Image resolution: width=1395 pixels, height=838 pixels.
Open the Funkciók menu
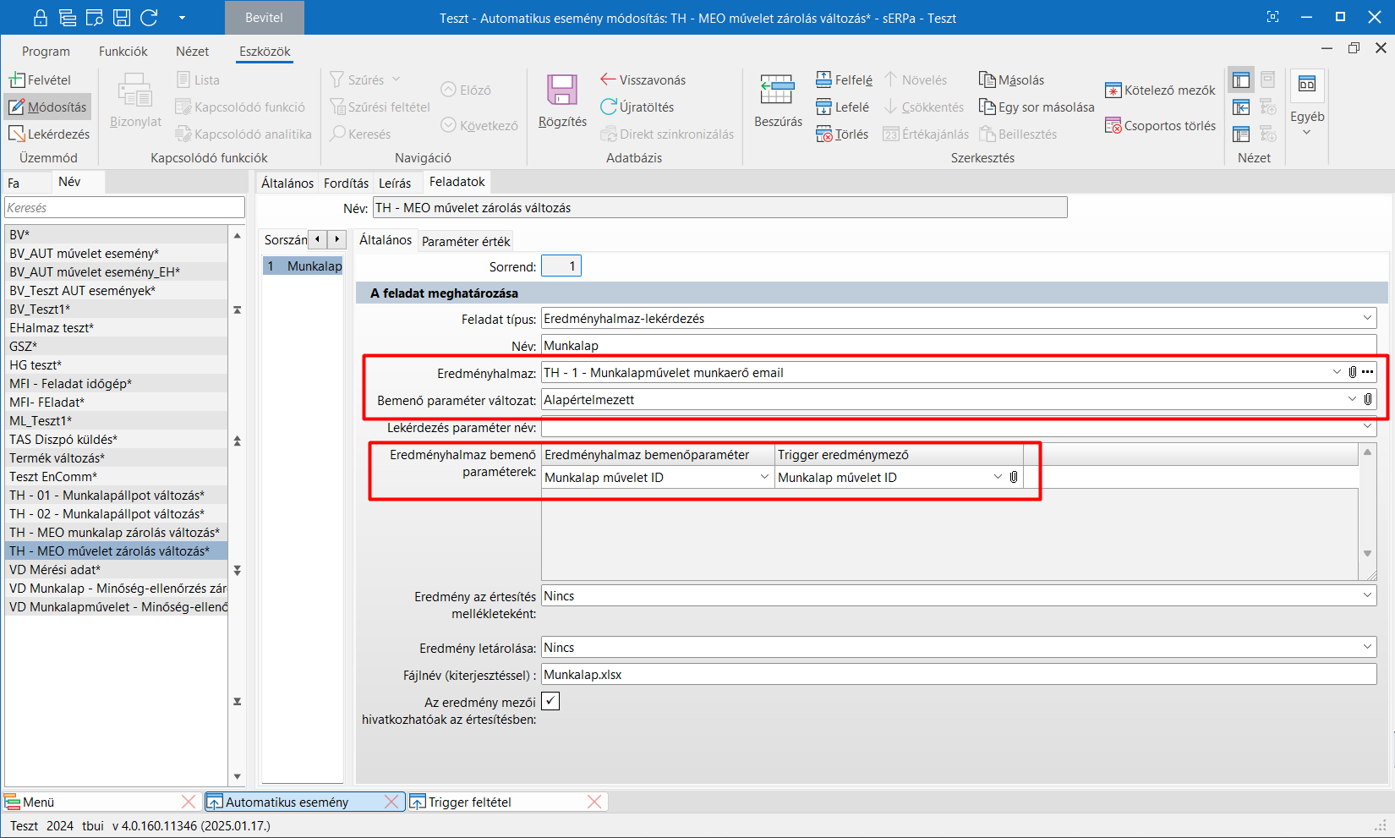pos(123,52)
